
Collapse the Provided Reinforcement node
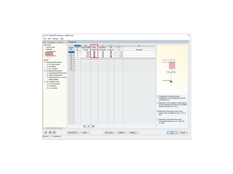point(45,71)
